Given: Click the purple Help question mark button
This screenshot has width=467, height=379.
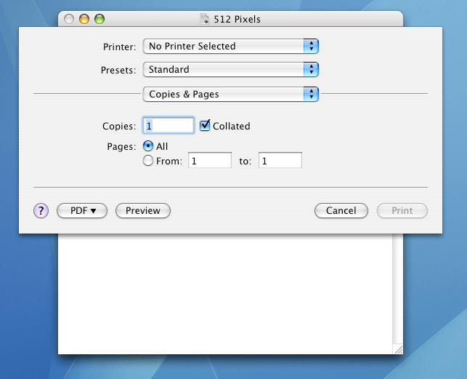Looking at the screenshot, I should click(41, 211).
